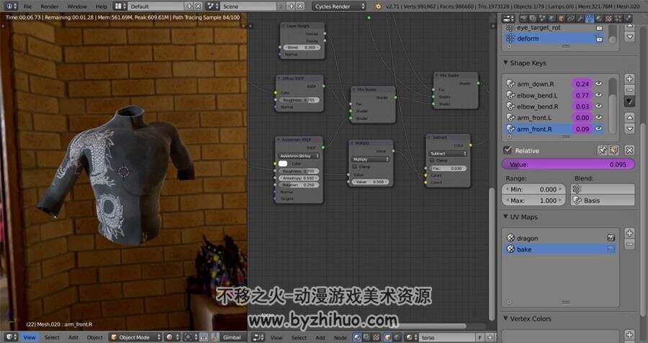Open the Cycles Render engine dropdown
Image resolution: width=648 pixels, height=343 pixels.
pos(339,6)
